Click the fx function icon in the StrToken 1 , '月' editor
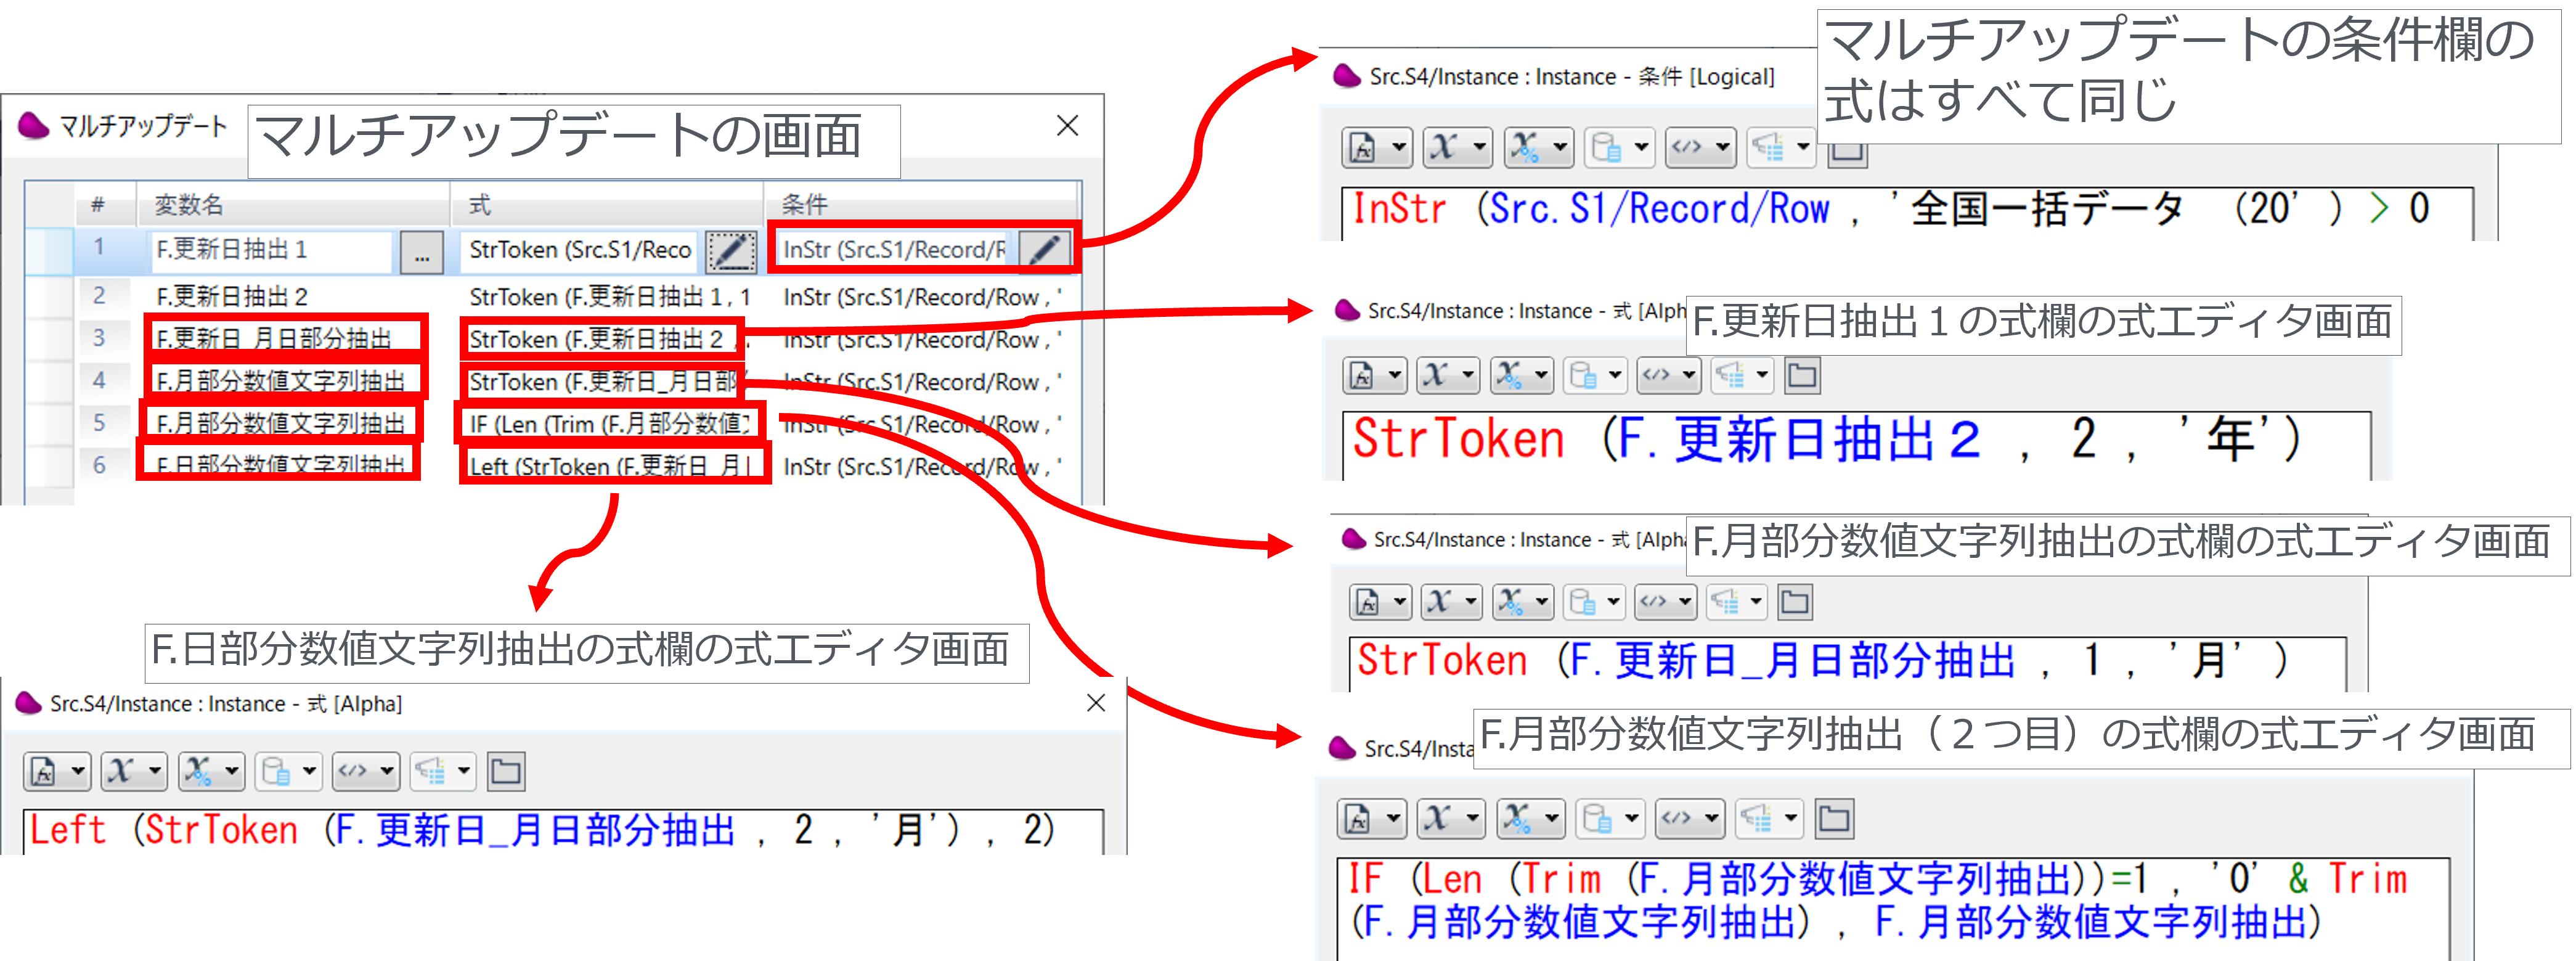The image size is (2576, 961). point(1368,602)
